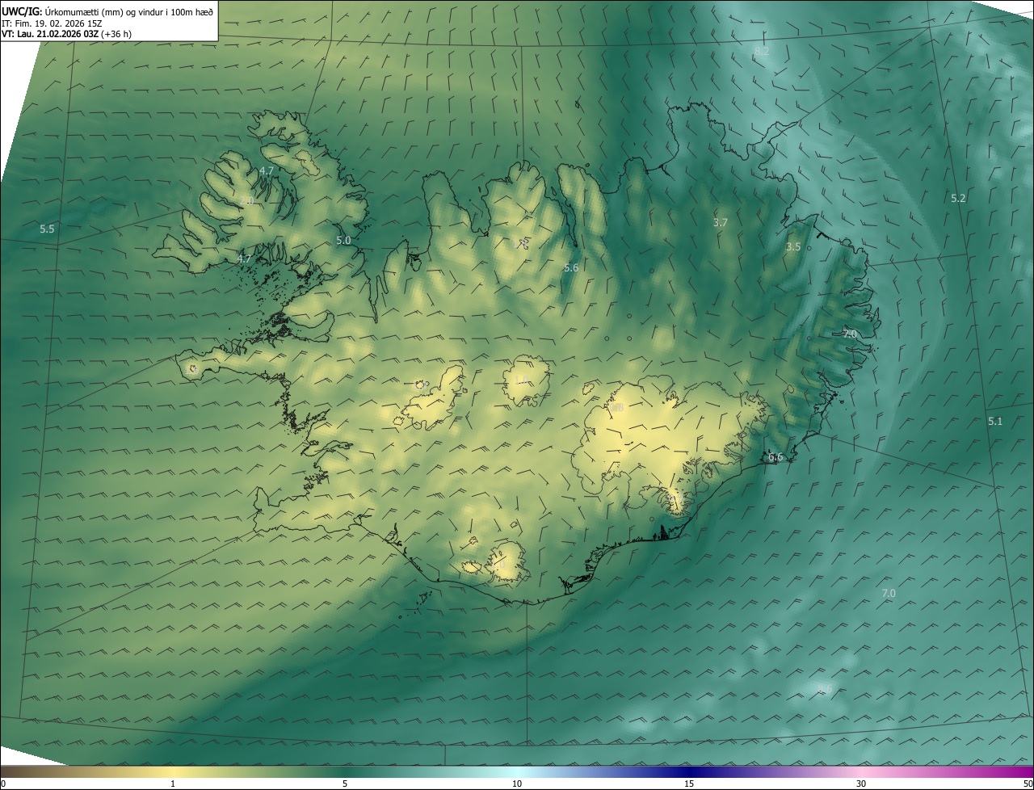Click the color scale tick labeled 1

coord(173,784)
